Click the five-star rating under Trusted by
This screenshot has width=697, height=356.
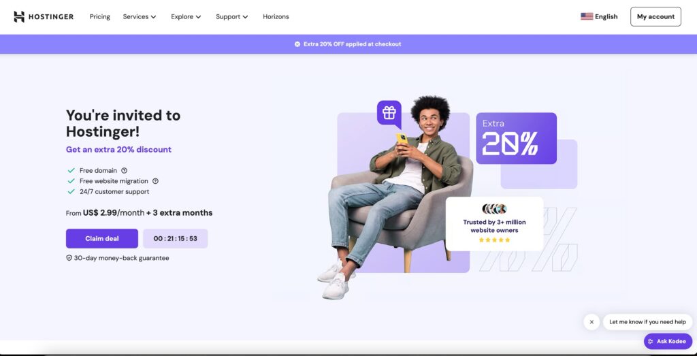pos(494,240)
